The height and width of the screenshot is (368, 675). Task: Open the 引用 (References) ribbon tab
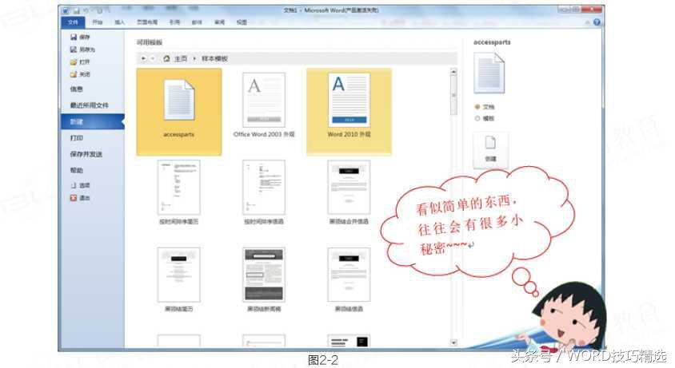[175, 22]
